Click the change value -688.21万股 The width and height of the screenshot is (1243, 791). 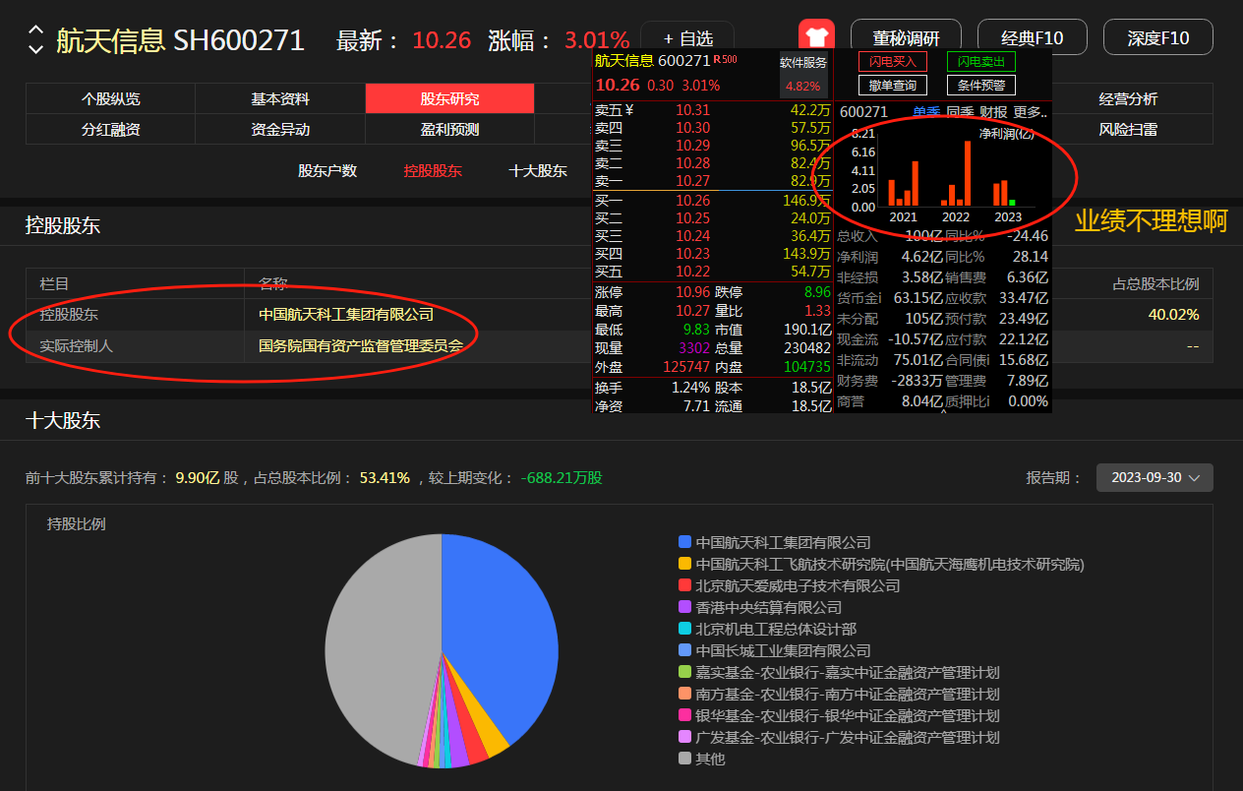coord(562,478)
